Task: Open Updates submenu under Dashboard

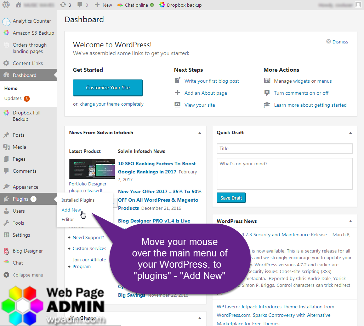Action: [x=17, y=99]
